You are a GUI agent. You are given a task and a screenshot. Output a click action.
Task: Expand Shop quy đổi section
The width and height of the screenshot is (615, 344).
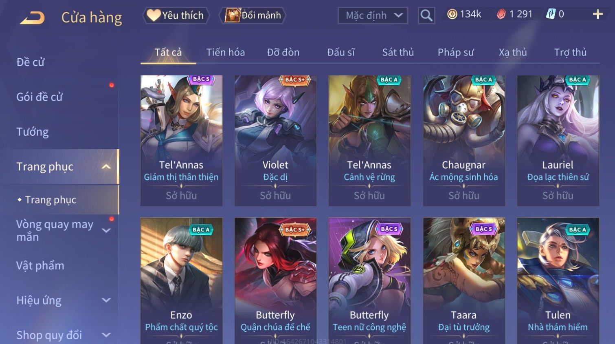pos(106,335)
